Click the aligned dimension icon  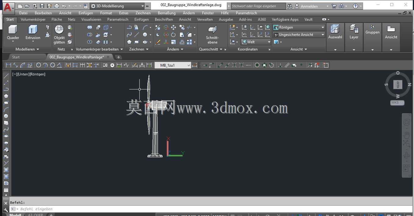point(16,65)
